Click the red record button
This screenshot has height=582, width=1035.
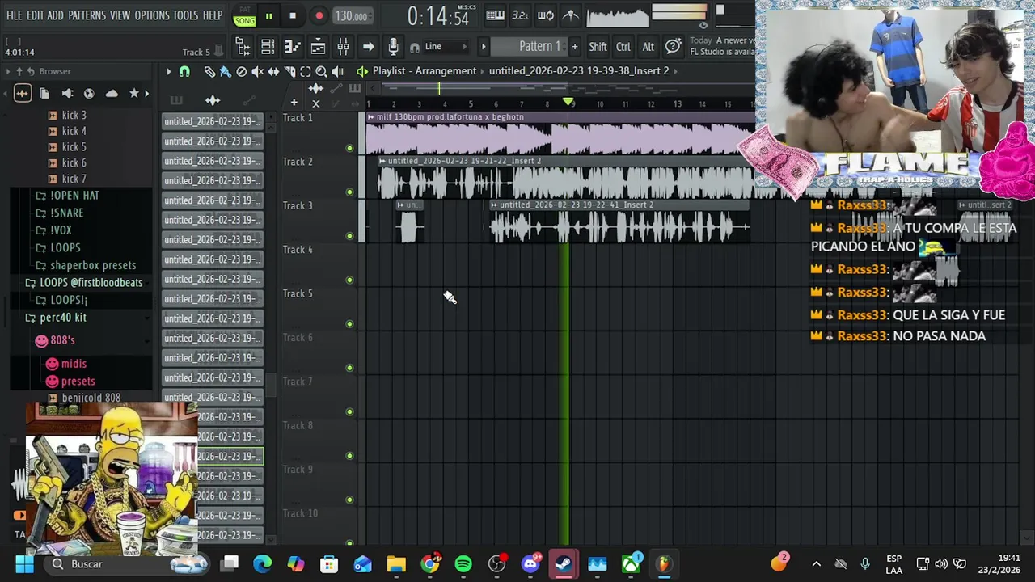[319, 16]
